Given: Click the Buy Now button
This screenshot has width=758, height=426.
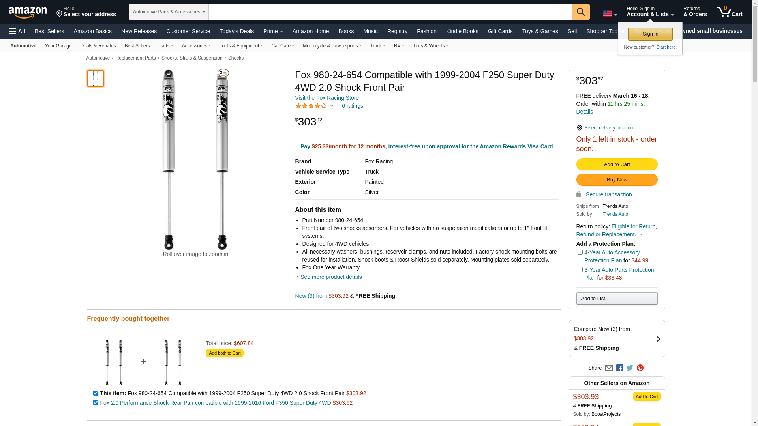Looking at the screenshot, I should (x=617, y=180).
